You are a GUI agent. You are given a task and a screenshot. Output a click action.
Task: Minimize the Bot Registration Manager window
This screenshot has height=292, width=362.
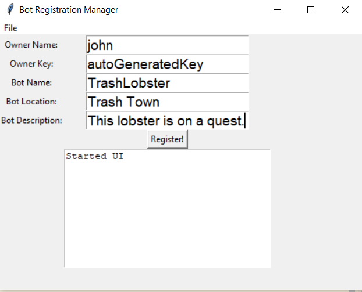pyautogui.click(x=277, y=10)
